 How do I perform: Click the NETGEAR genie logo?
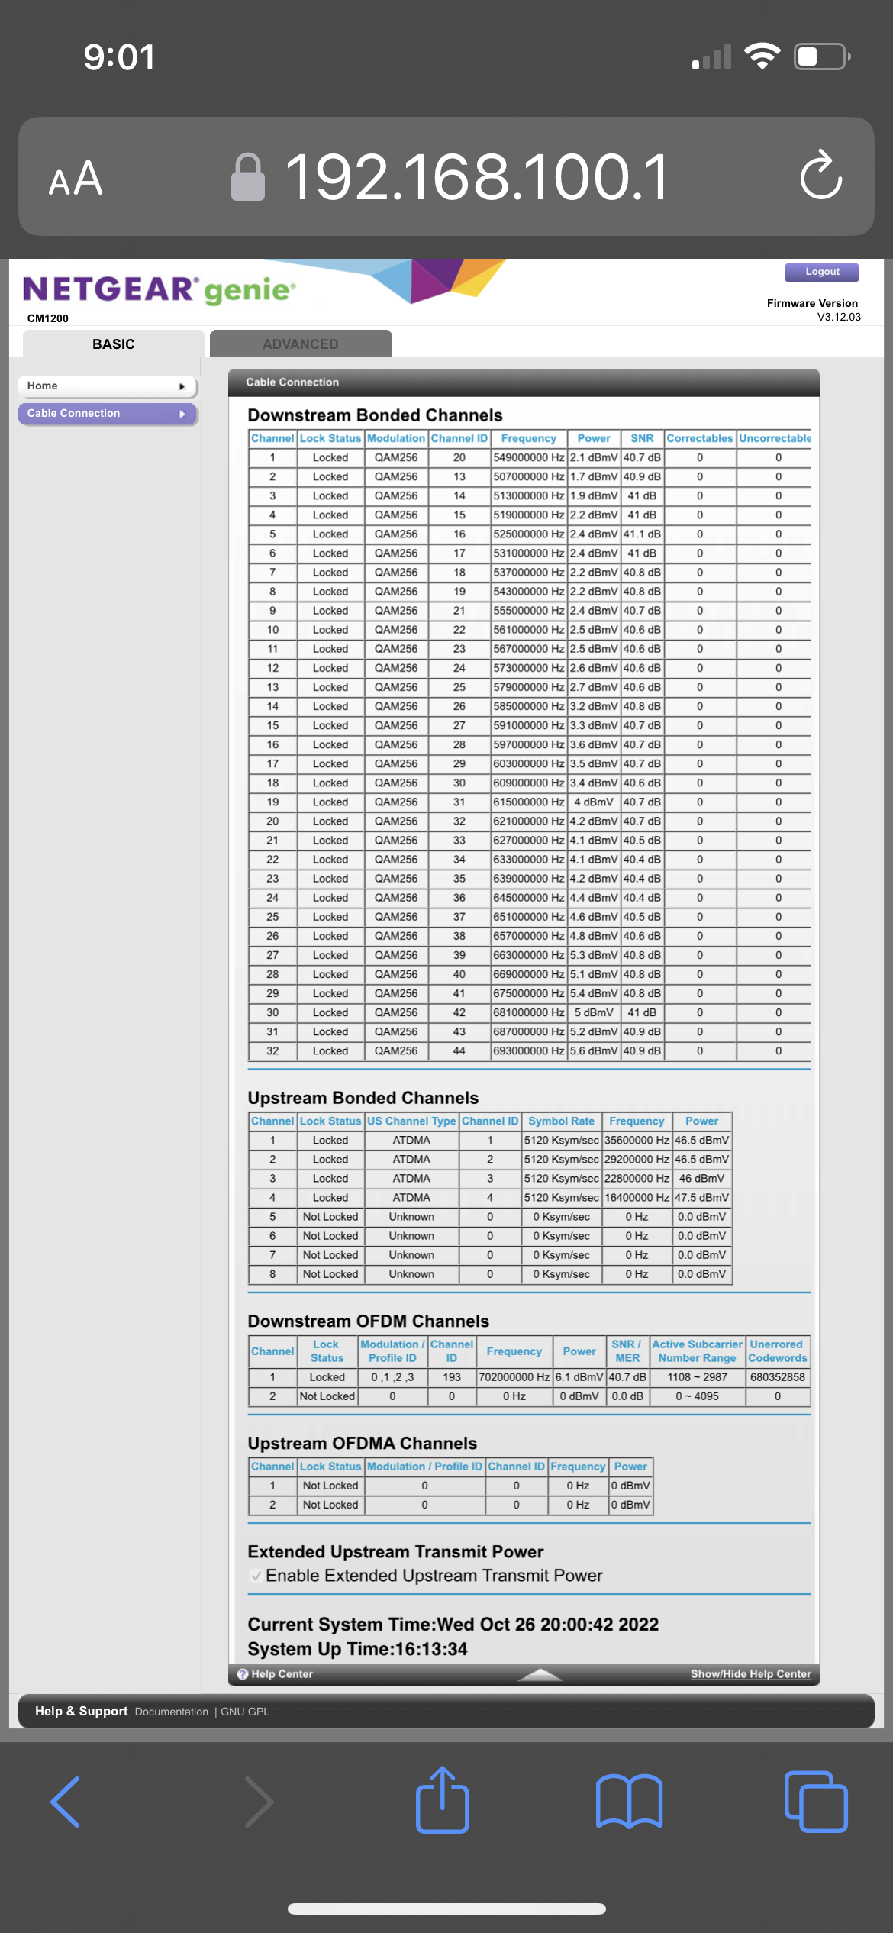pyautogui.click(x=159, y=289)
